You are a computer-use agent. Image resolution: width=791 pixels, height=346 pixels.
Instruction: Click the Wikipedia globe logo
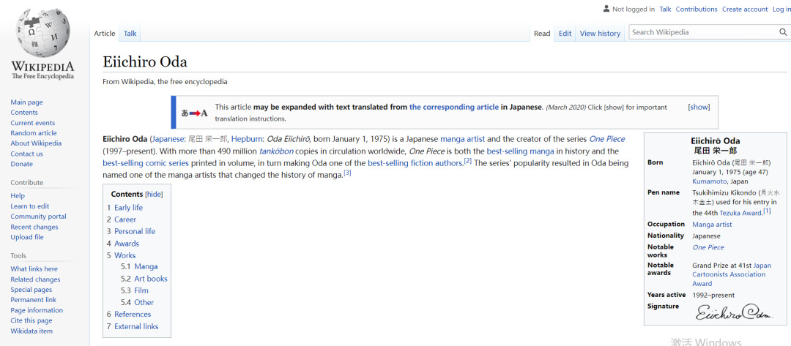tap(43, 34)
